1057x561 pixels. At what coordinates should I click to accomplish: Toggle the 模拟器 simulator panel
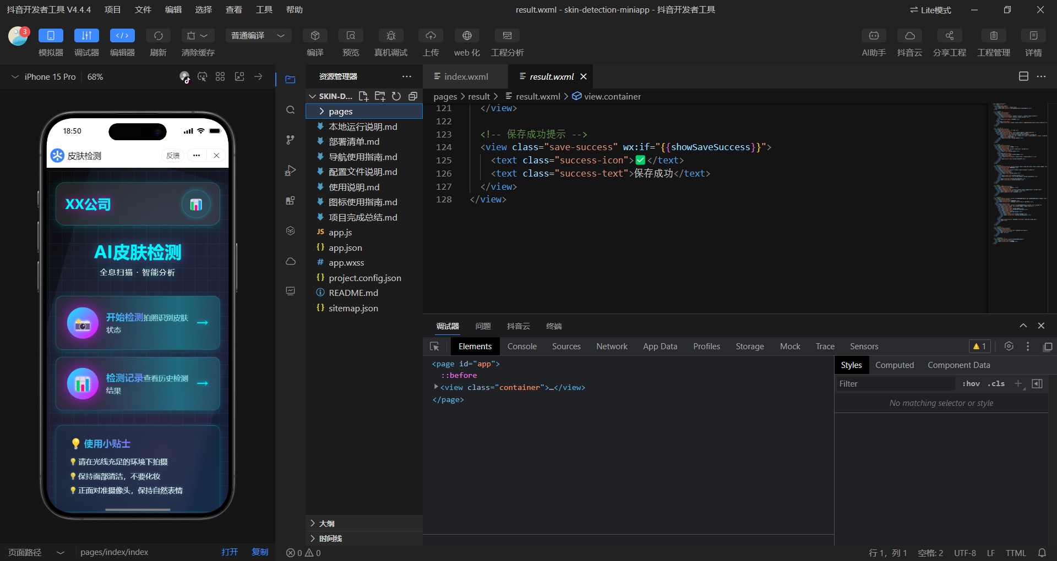[x=51, y=36]
